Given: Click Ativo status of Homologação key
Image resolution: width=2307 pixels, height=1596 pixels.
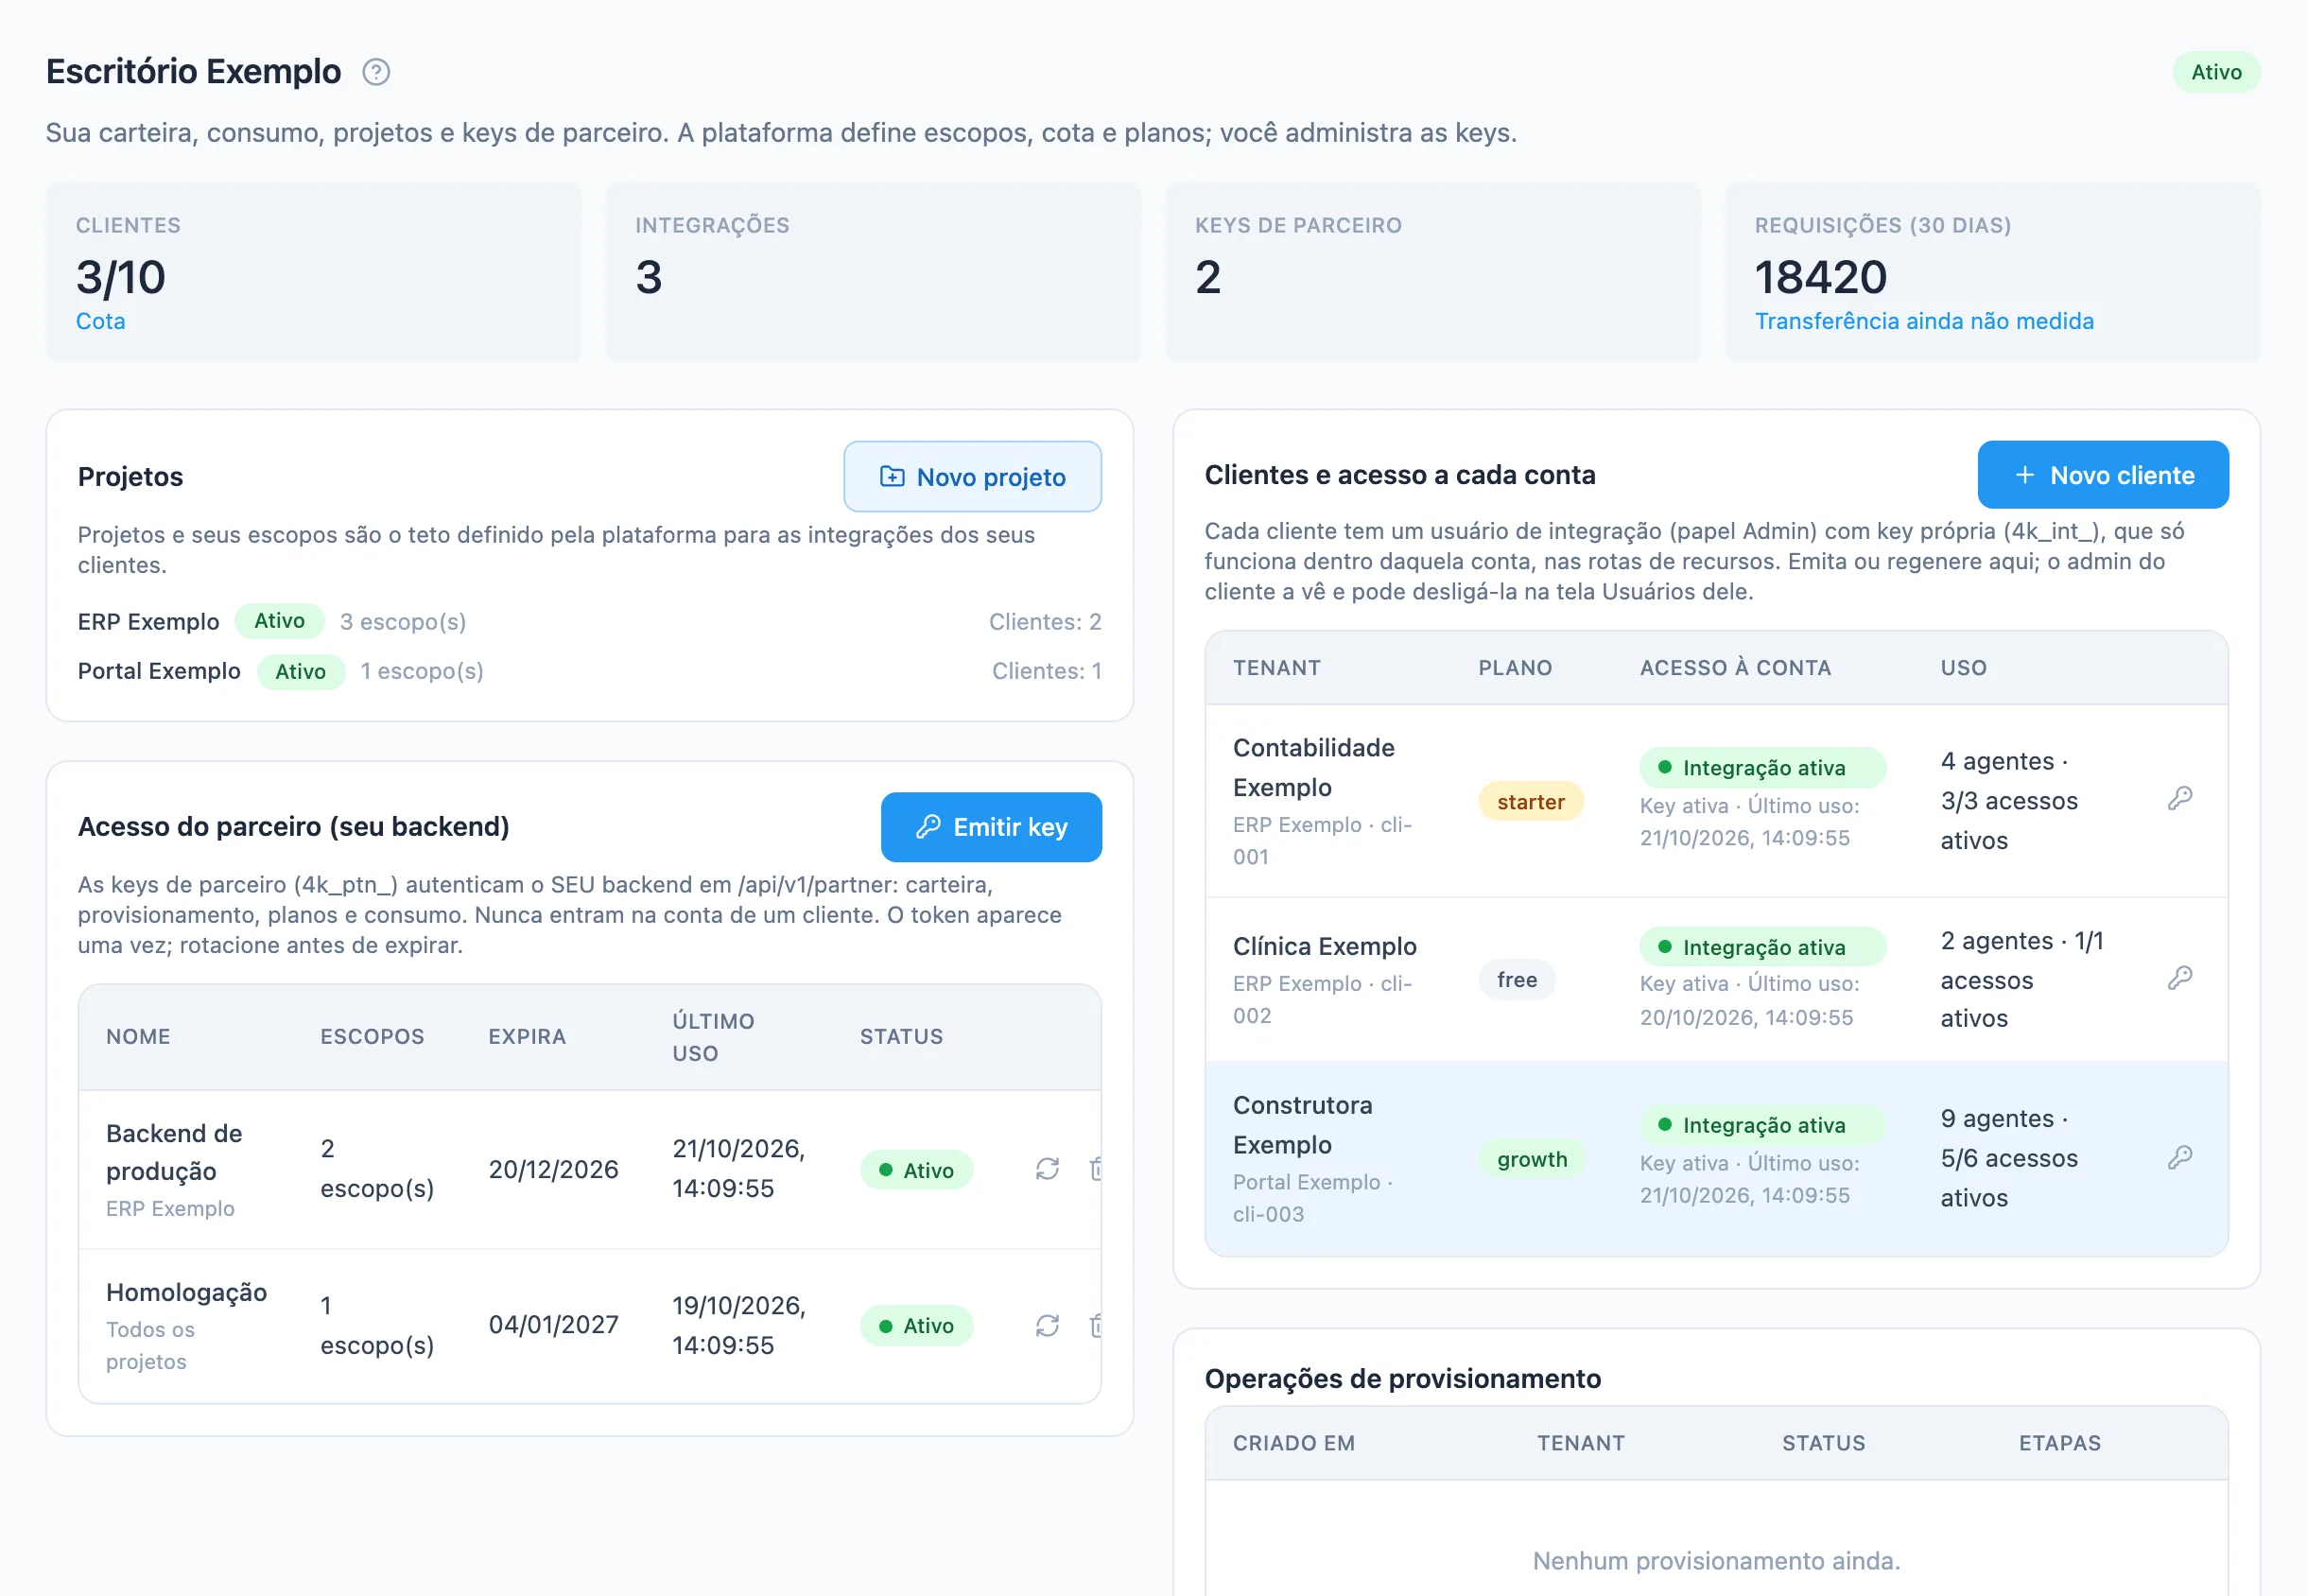Looking at the screenshot, I should point(916,1326).
